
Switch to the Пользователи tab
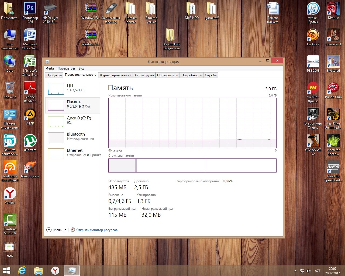tap(168, 75)
